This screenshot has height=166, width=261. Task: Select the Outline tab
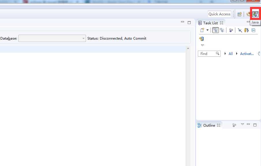click(209, 125)
